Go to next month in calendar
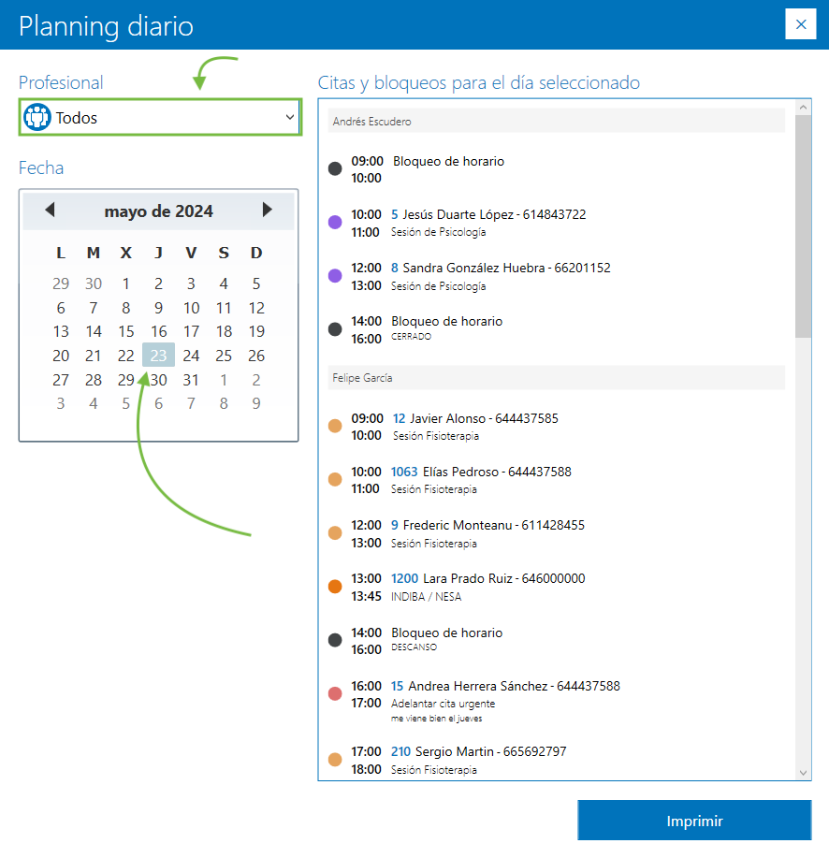Image resolution: width=829 pixels, height=858 pixels. [268, 211]
